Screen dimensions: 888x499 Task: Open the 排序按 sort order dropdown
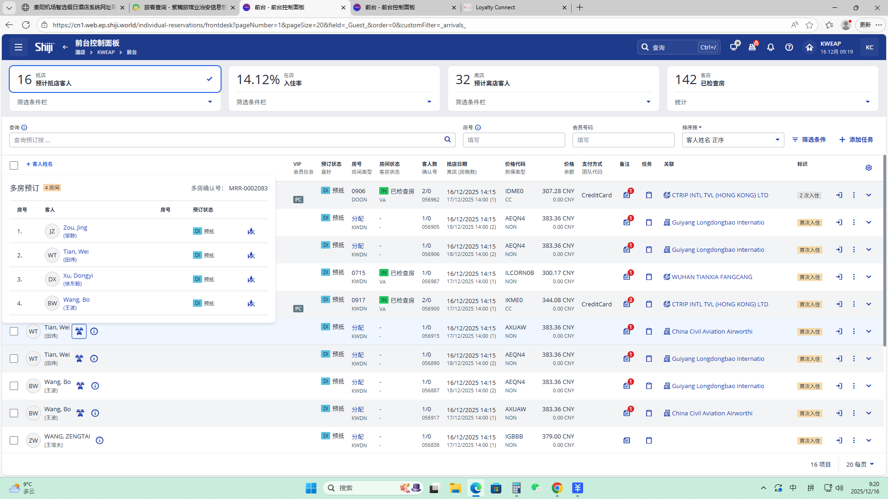(x=733, y=140)
